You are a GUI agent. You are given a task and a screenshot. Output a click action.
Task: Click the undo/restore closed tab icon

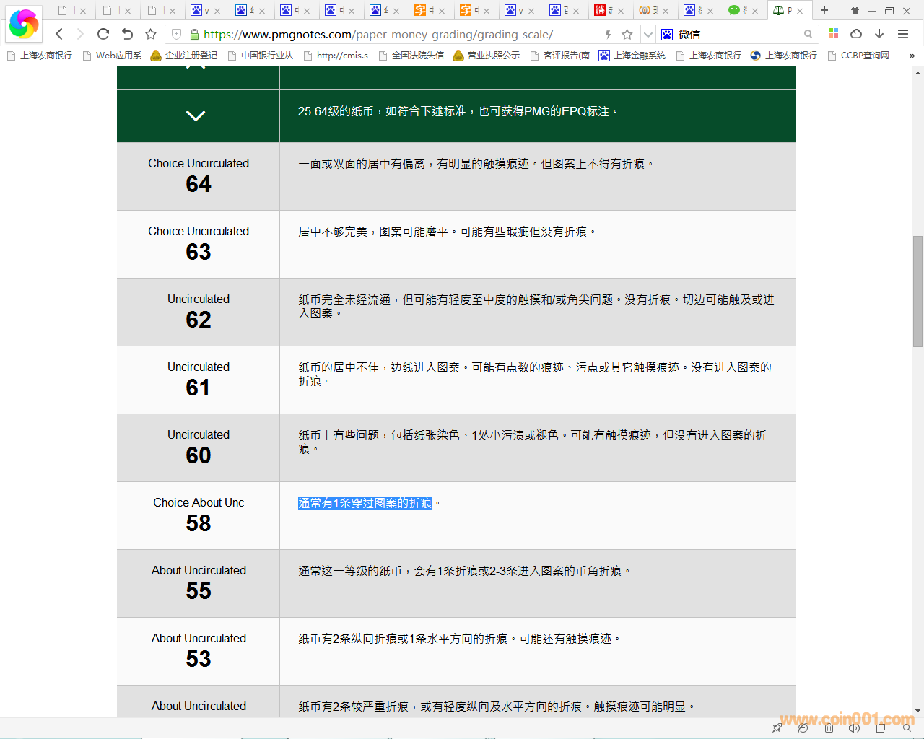(x=127, y=34)
